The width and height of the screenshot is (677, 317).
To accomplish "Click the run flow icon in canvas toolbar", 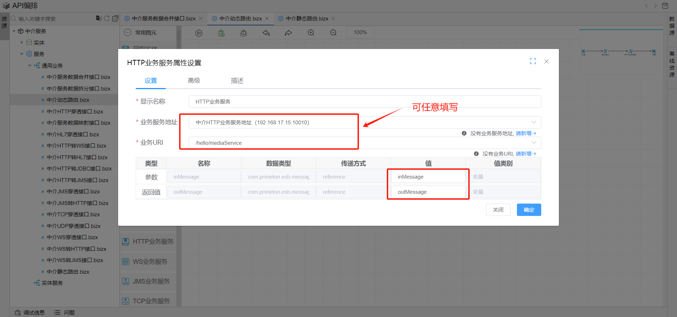I will [199, 33].
